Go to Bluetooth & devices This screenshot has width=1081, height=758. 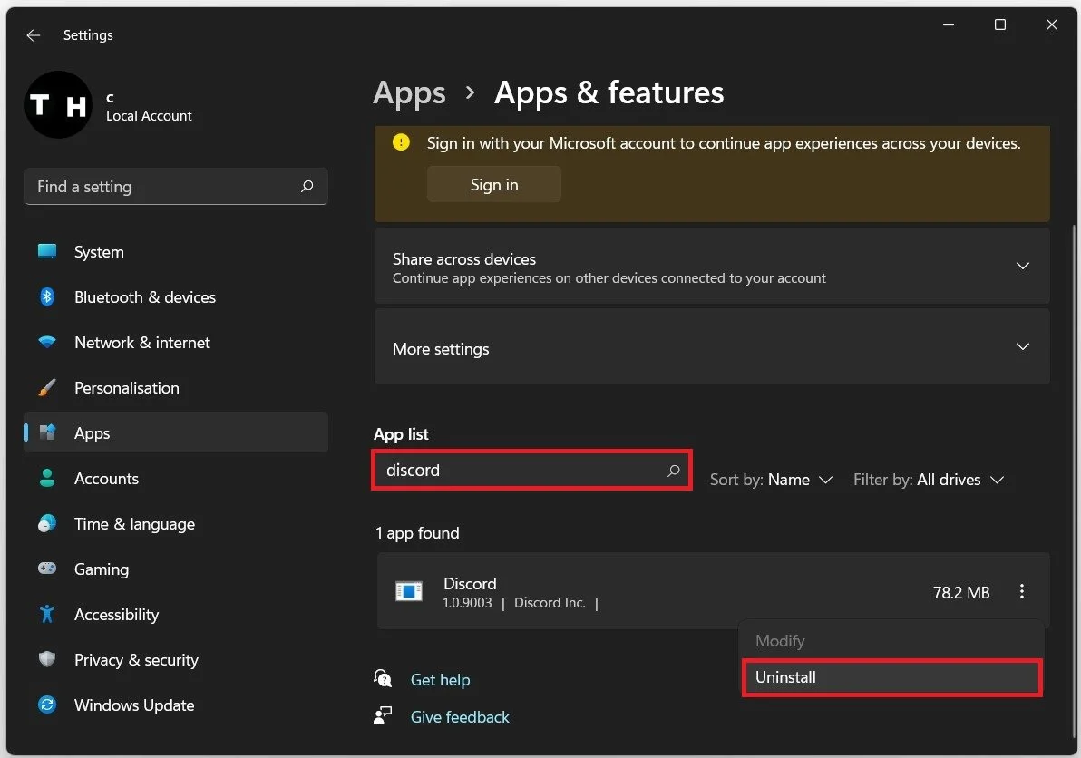176,297
